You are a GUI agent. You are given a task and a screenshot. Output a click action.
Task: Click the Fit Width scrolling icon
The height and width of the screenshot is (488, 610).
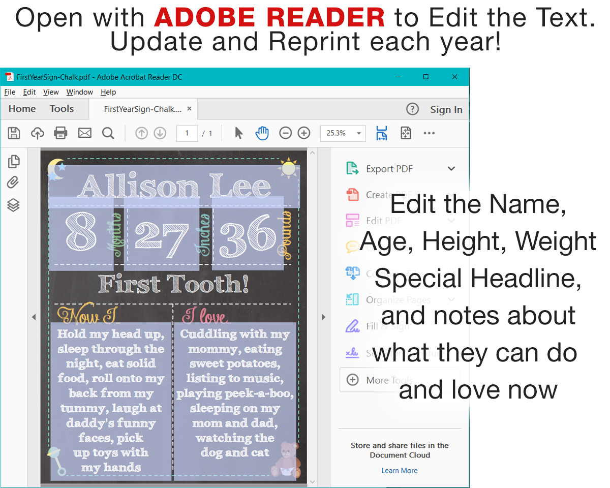coord(381,133)
